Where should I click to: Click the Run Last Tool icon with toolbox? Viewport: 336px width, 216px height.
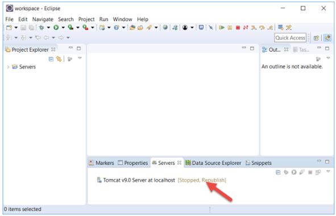click(x=85, y=27)
